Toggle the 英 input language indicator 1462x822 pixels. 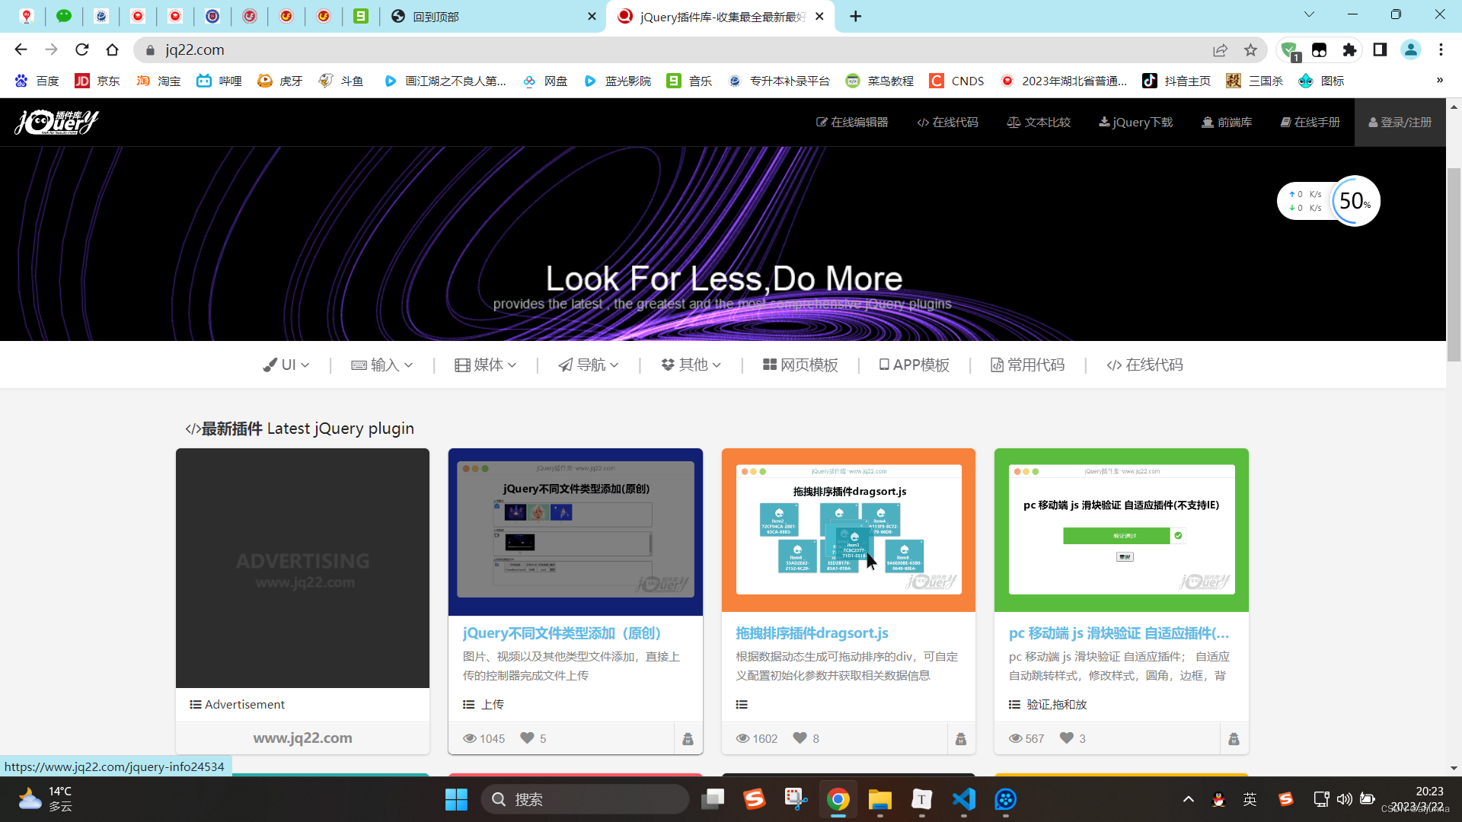pyautogui.click(x=1250, y=799)
